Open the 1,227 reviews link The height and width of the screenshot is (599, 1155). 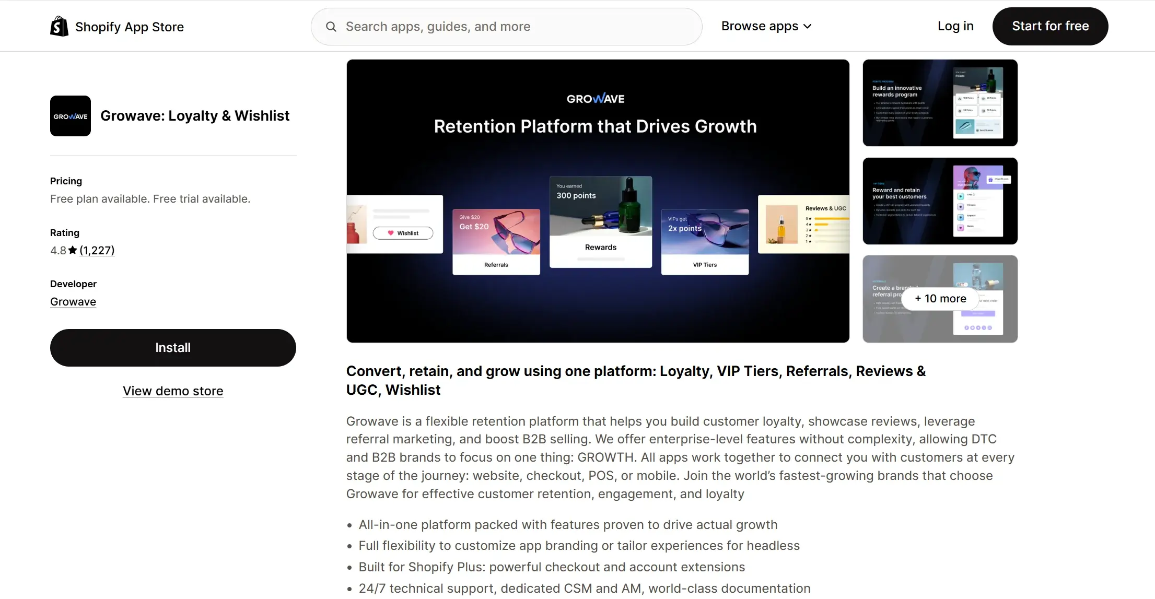pos(97,250)
